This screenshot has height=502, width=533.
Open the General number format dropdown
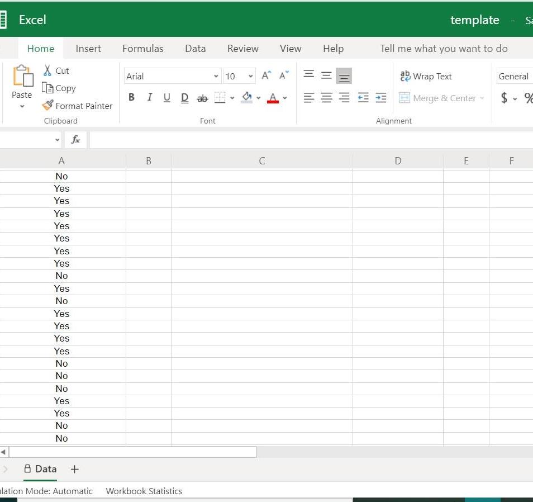(514, 77)
